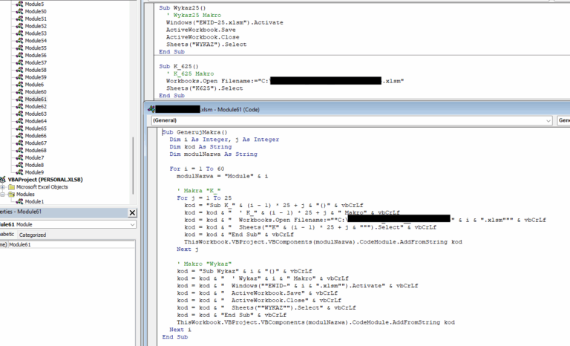Click the Module61 (Code) window title bar

[334, 108]
